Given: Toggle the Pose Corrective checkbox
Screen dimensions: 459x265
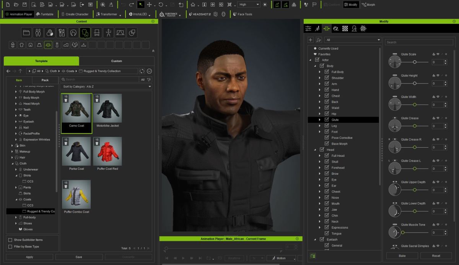Looking at the screenshot, I should (x=327, y=138).
